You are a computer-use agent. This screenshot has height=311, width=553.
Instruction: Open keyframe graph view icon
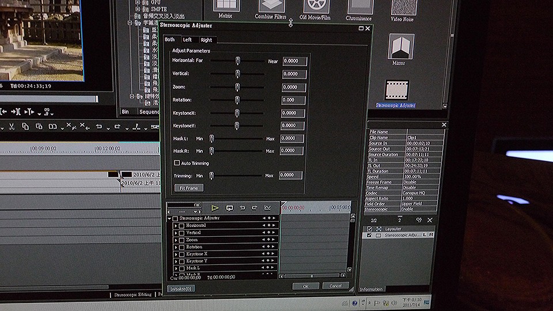coord(267,208)
